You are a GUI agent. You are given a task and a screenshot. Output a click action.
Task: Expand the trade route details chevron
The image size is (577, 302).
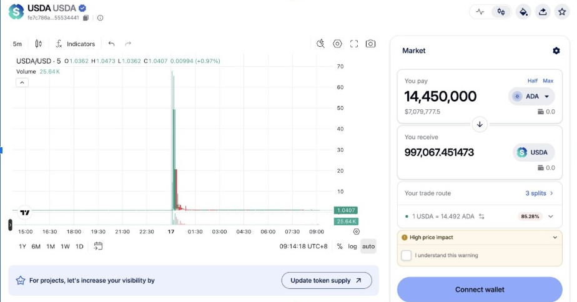(550, 217)
